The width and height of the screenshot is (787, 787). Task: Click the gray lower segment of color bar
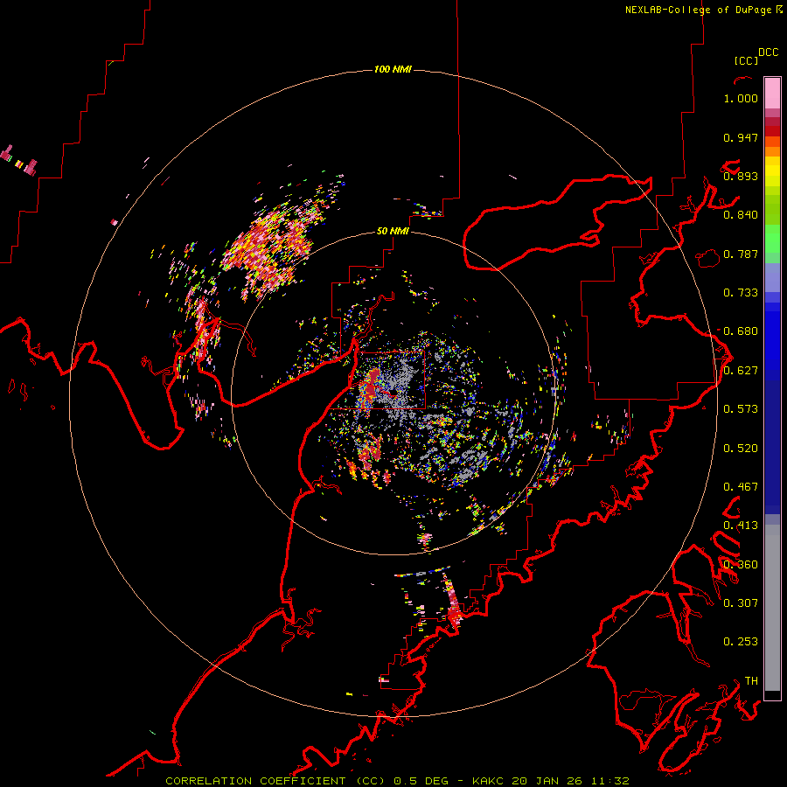[x=772, y=608]
